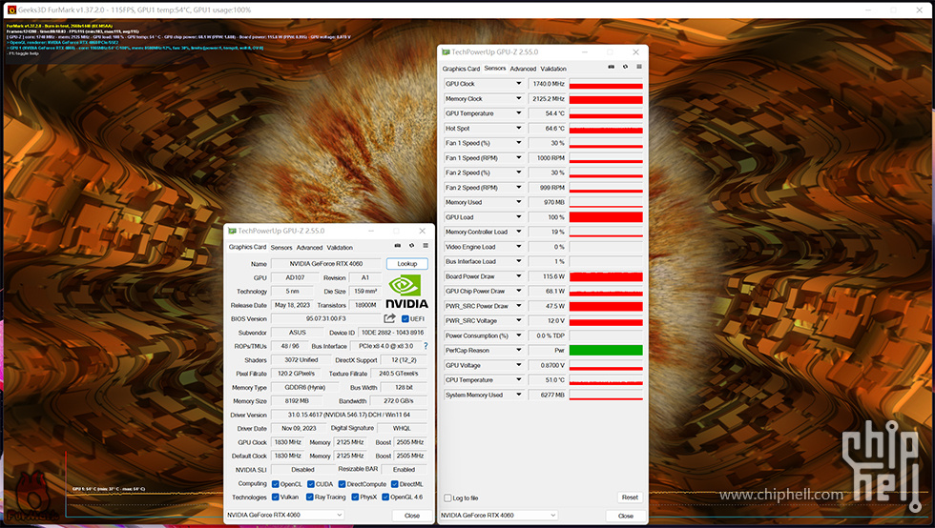
Task: Toggle the OpenGL 4.6 checkbox
Action: pos(385,497)
